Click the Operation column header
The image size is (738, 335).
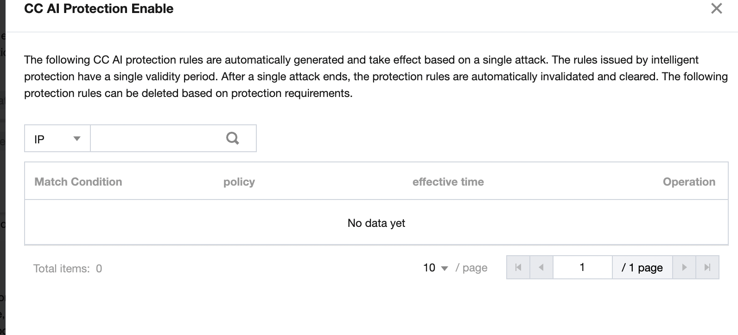coord(689,182)
